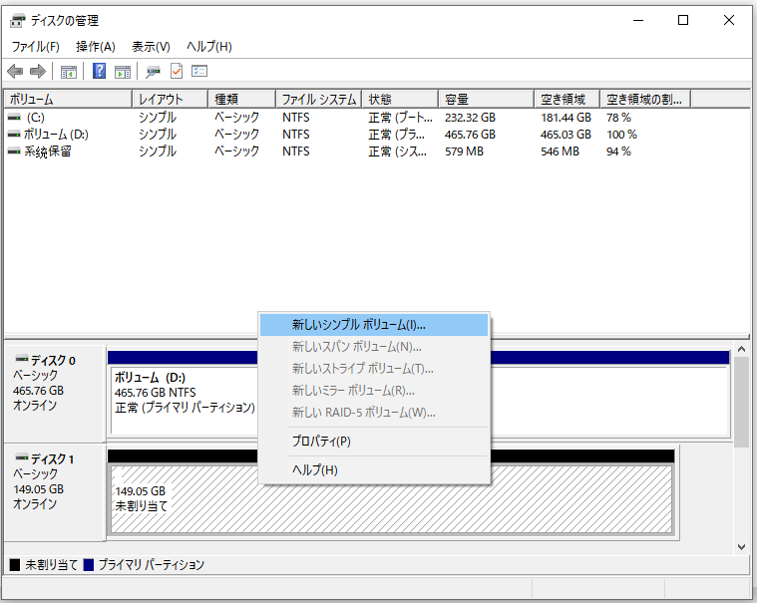
Task: Click disabled 新しいストライプ ボリューム(T)... entry
Action: point(374,369)
